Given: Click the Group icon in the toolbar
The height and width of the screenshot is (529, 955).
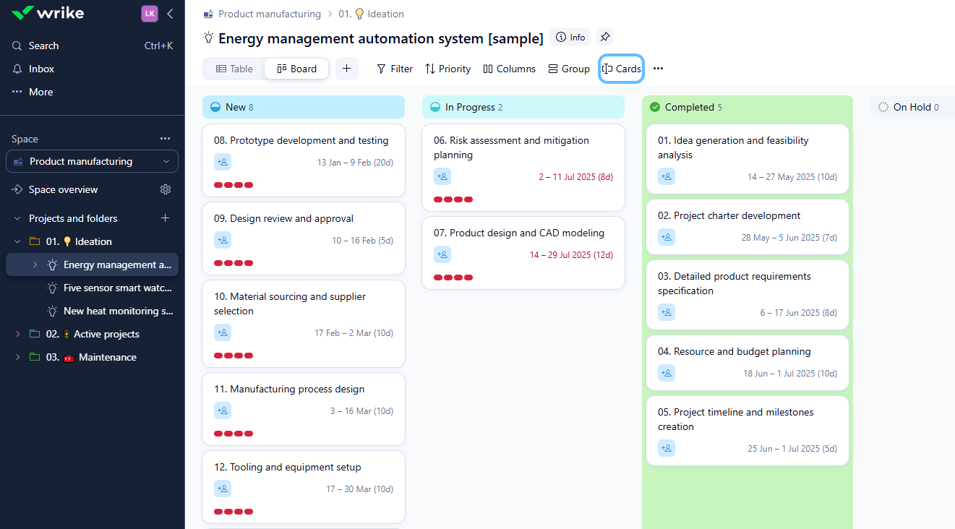Looking at the screenshot, I should point(569,68).
